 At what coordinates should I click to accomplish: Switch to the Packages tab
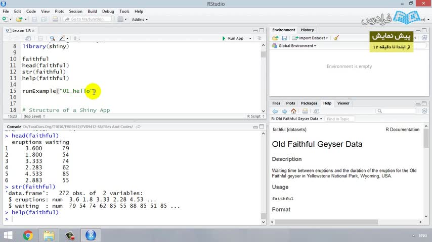(x=309, y=103)
